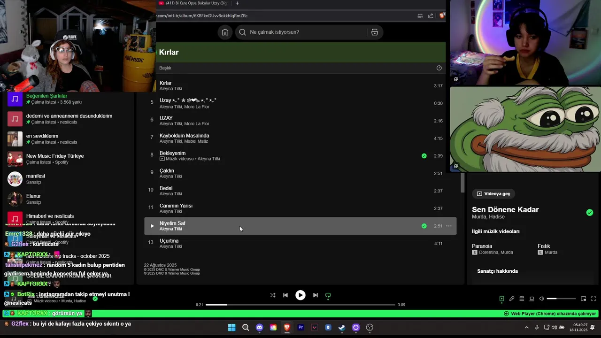Expand the system tray hidden icons chevron
This screenshot has height=338, width=601.
(526, 328)
